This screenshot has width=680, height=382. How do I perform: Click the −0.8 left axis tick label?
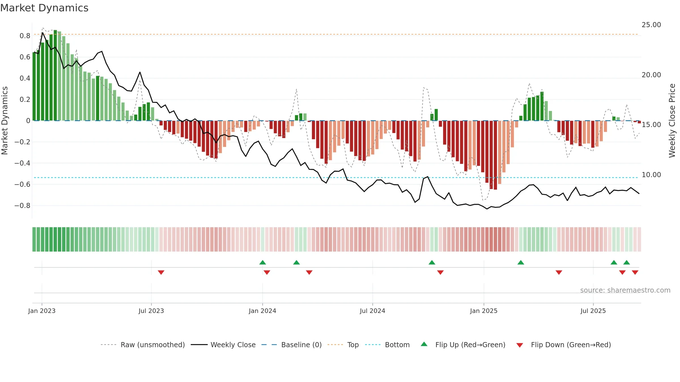coord(22,206)
